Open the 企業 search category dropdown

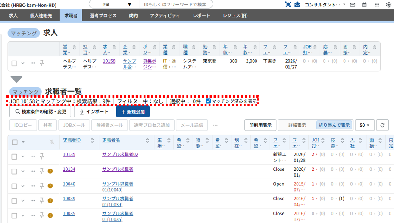click(114, 4)
